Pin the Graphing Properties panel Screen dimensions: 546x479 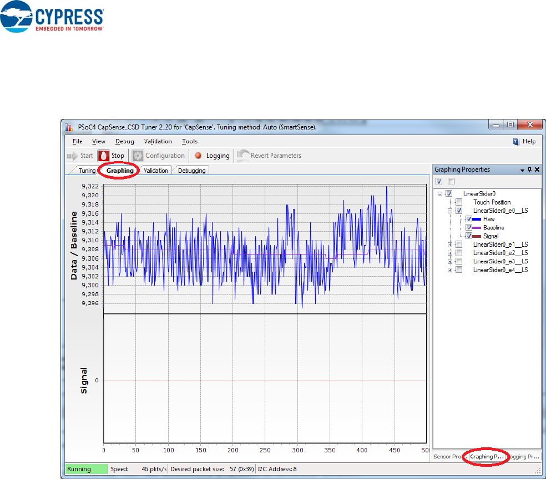tap(529, 169)
